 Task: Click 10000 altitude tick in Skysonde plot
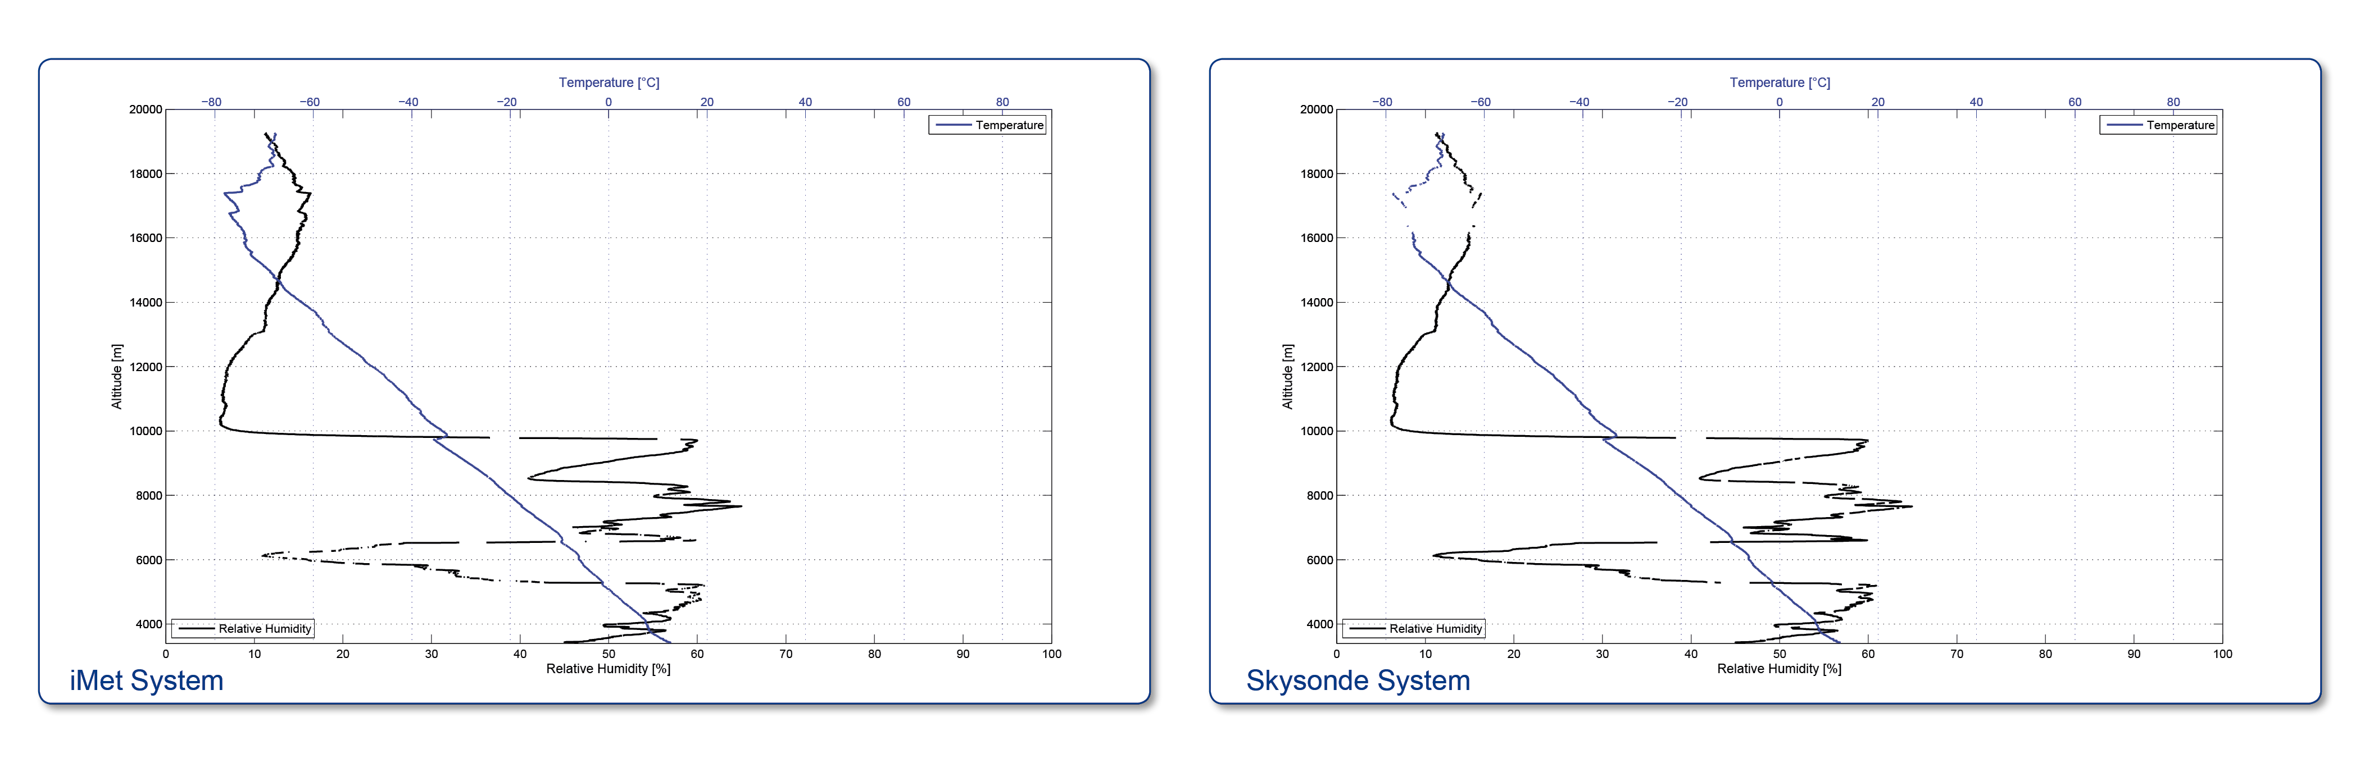1317,431
